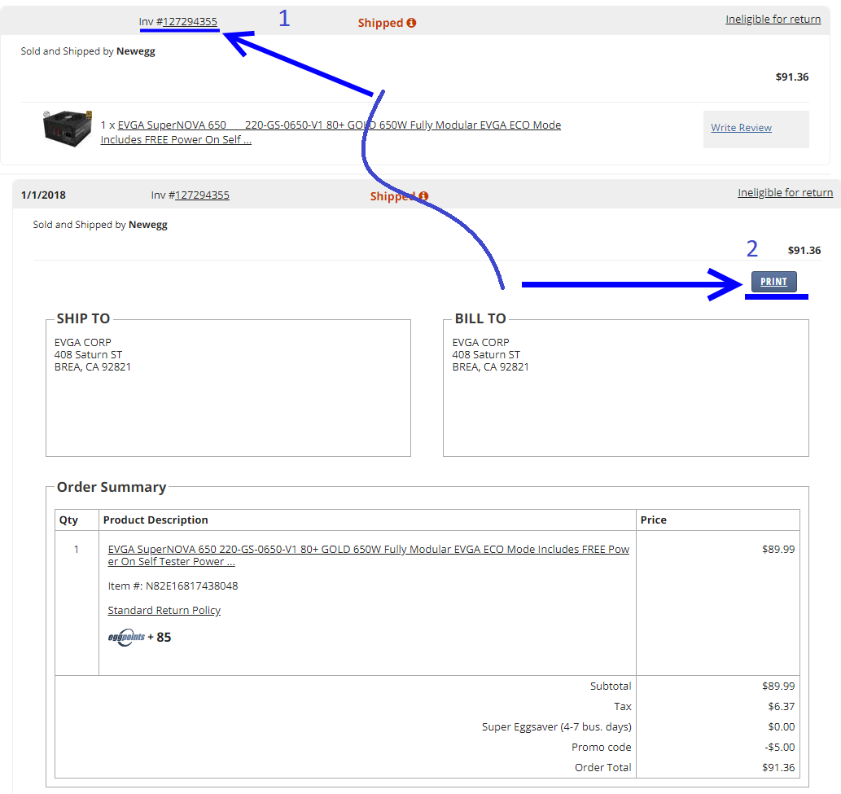Screen dimensions: 841x794
Task: Click the Super Eggsaver (4-7 bus. days) label
Action: [x=556, y=726]
